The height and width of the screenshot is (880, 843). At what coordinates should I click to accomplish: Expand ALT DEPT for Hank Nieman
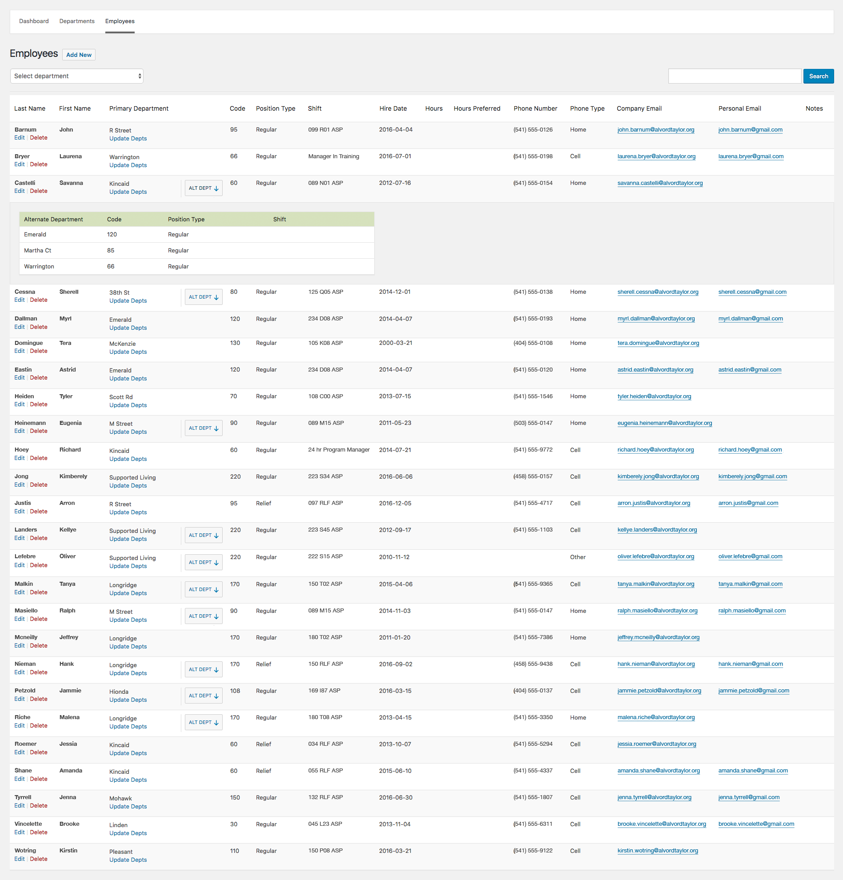tap(204, 669)
